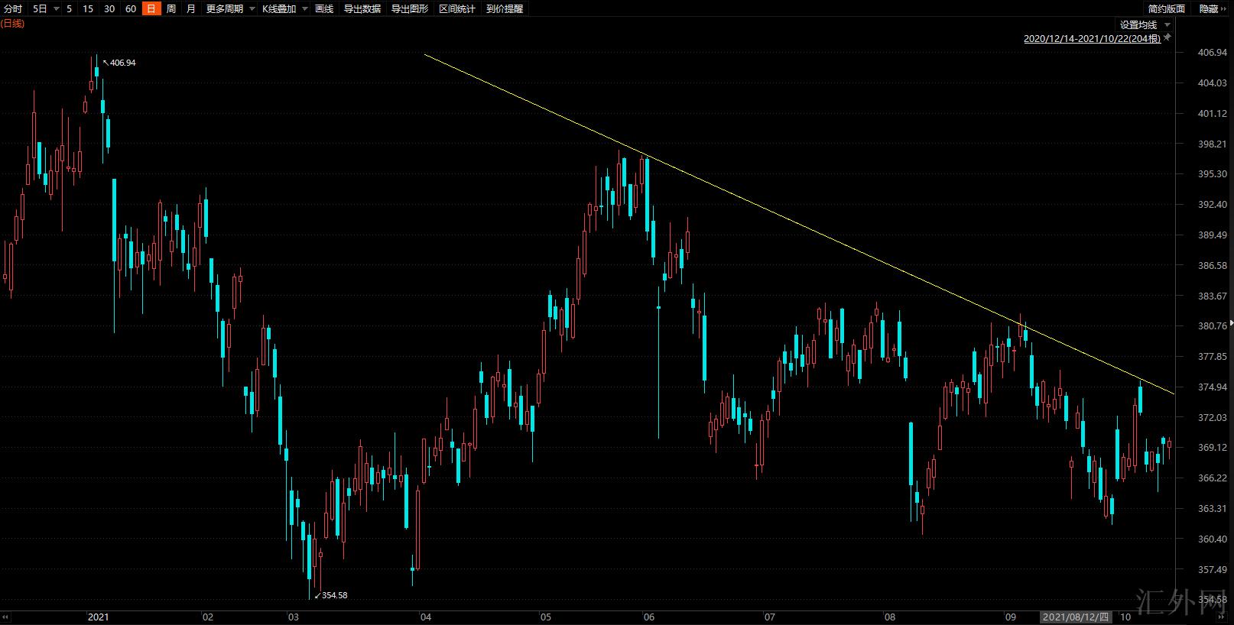Click the 2021 label on the time axis
Image resolution: width=1234 pixels, height=625 pixels.
click(x=98, y=617)
